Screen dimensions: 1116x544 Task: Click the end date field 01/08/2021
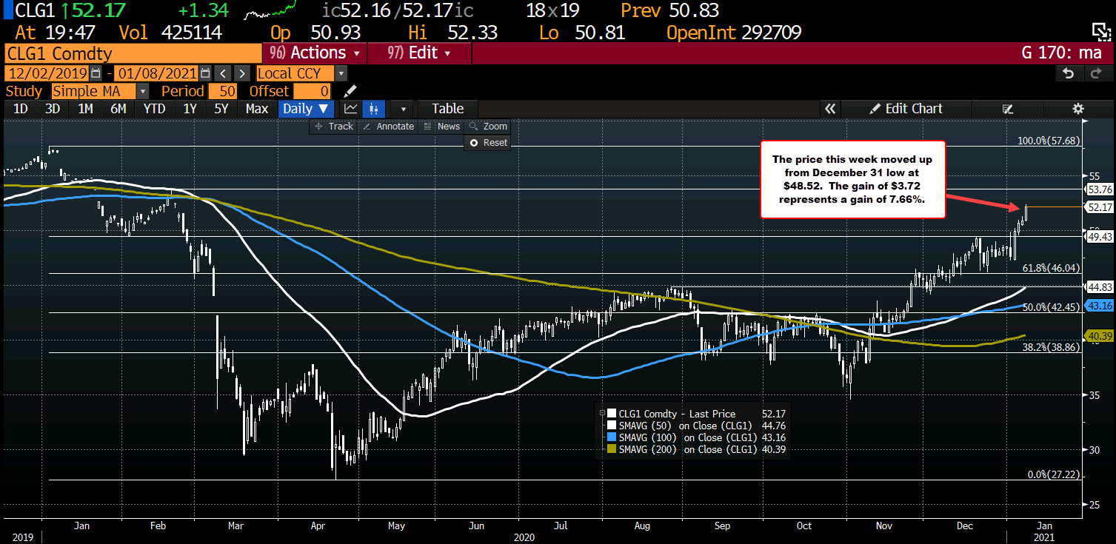(x=156, y=73)
